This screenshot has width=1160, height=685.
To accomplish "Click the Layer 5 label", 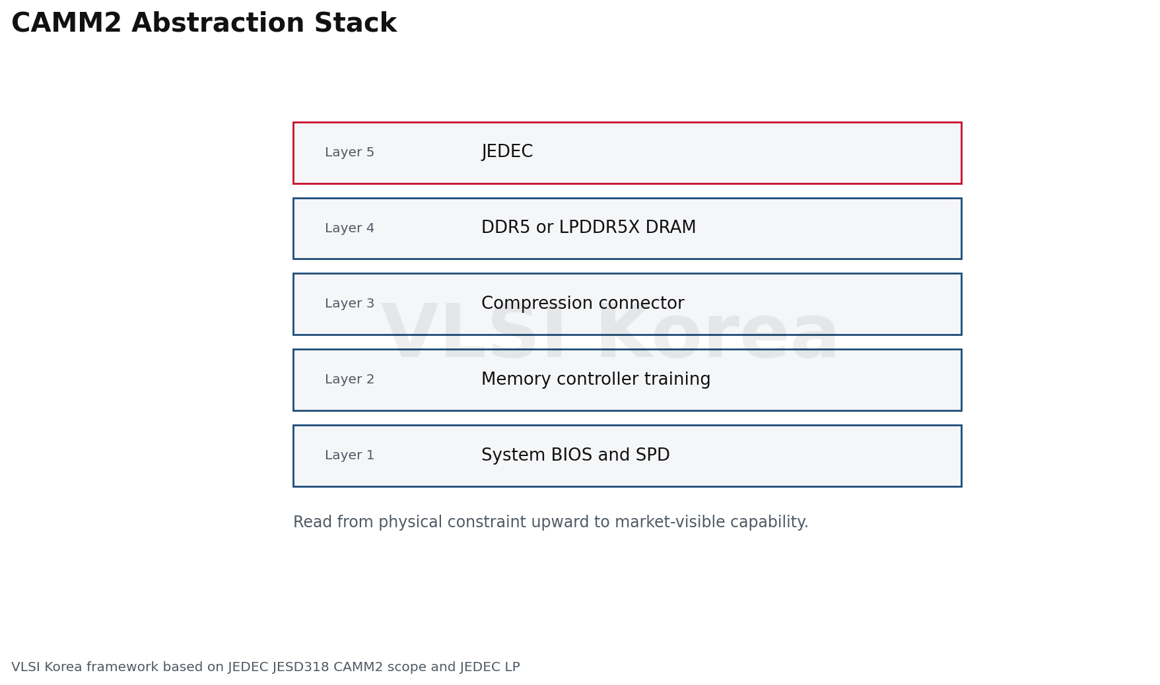I will pos(349,152).
